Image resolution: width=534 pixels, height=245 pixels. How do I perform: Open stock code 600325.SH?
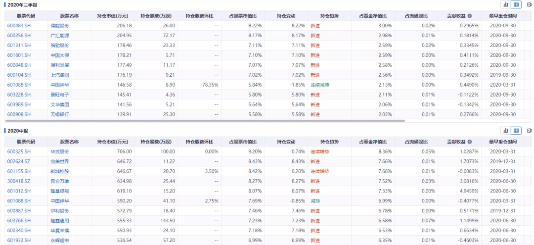19,151
